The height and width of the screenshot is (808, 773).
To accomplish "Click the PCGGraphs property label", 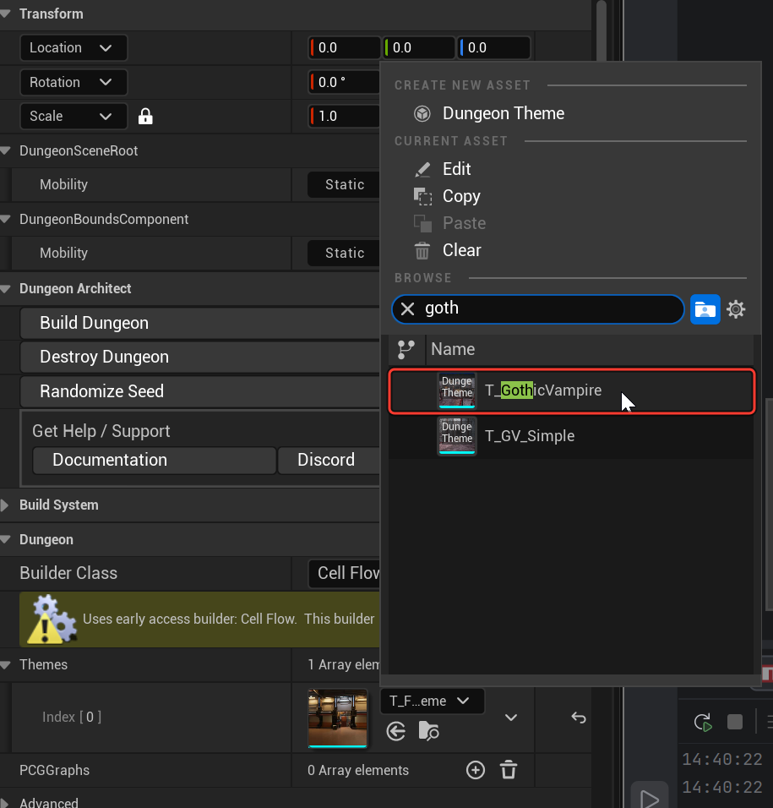I will point(55,771).
